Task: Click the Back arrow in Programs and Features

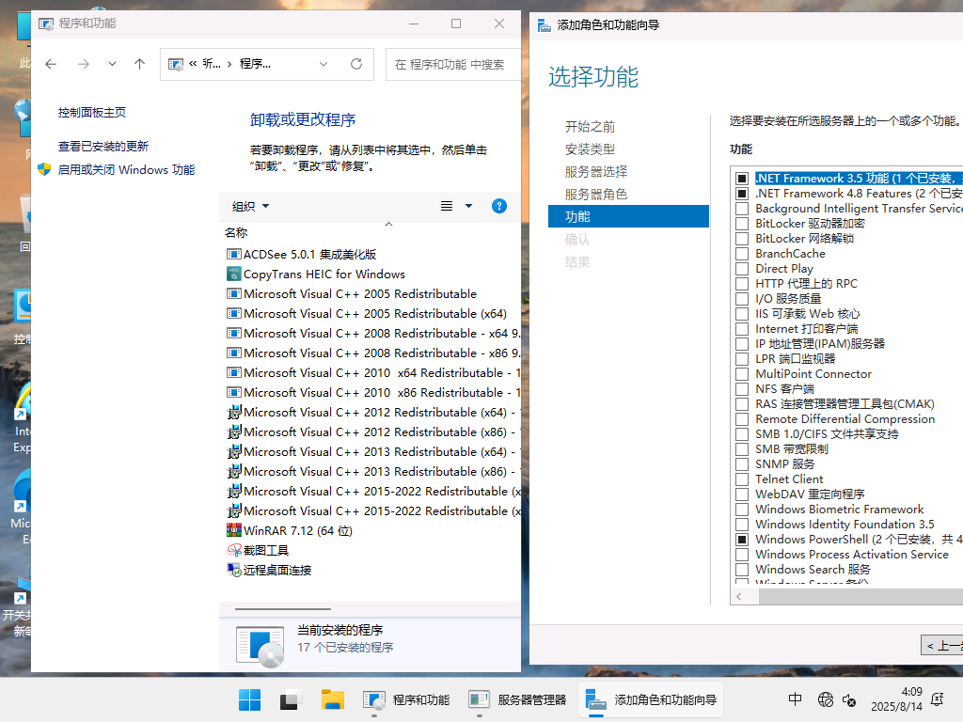Action: [51, 64]
